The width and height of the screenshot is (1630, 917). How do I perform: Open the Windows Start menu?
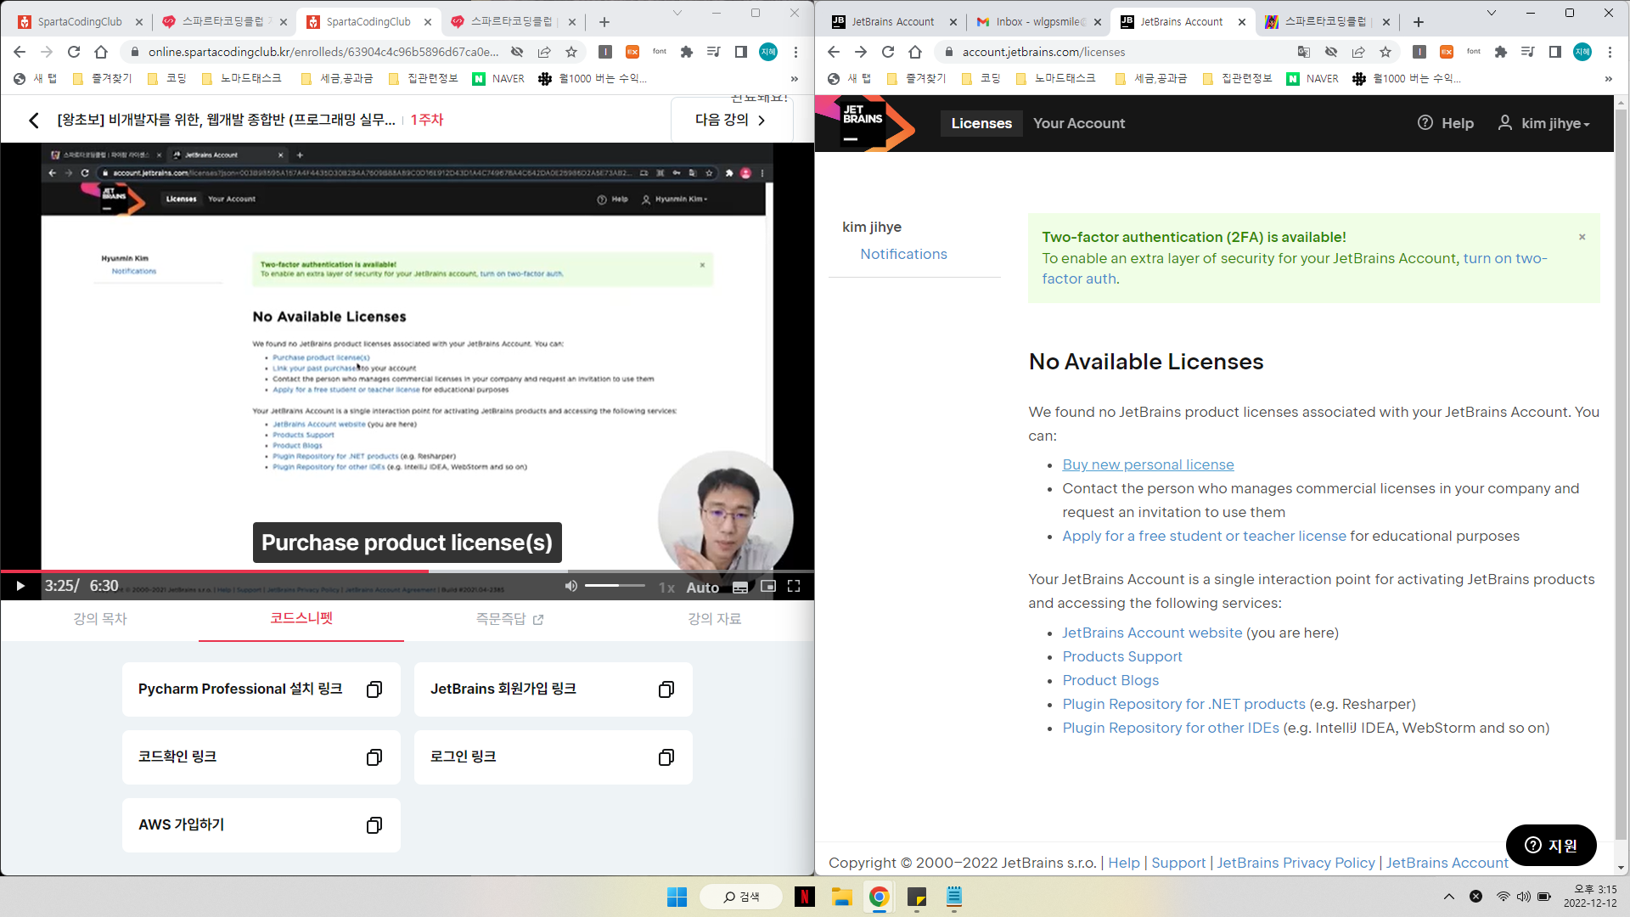677,897
